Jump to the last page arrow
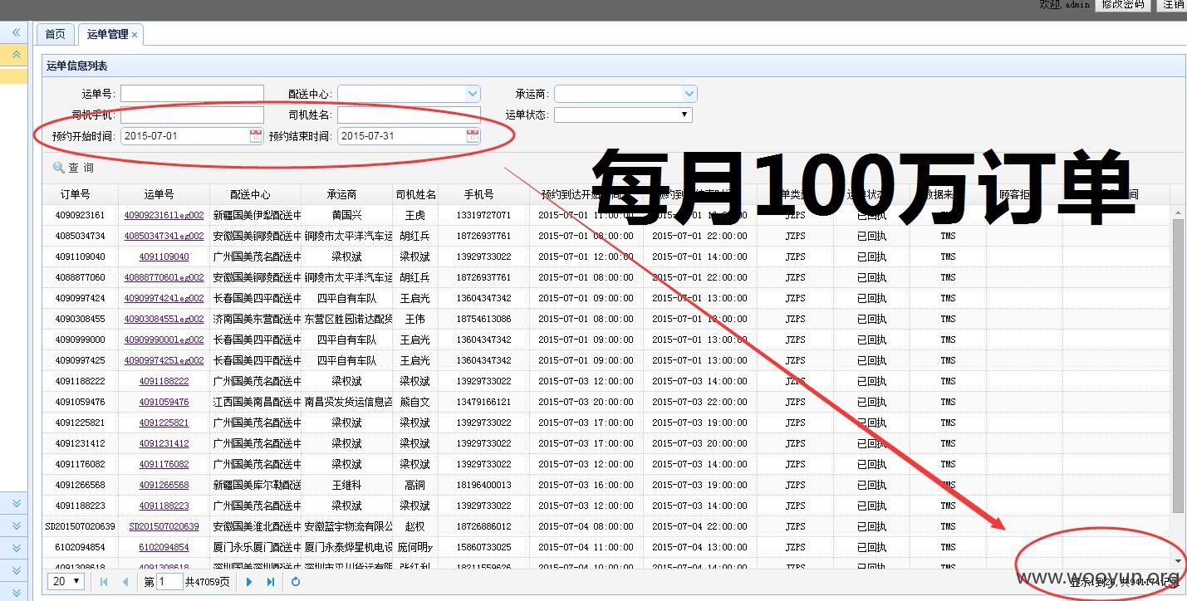 pos(271,582)
